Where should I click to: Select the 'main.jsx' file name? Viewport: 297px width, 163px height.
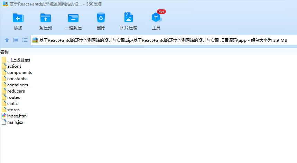click(15, 122)
